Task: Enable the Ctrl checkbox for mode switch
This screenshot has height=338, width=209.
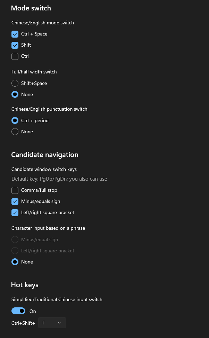Action: pos(15,56)
